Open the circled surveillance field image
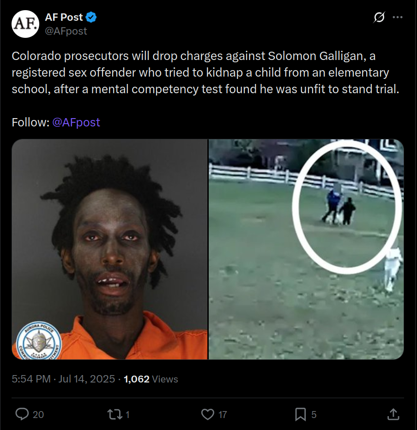The image size is (417, 430). tap(306, 249)
